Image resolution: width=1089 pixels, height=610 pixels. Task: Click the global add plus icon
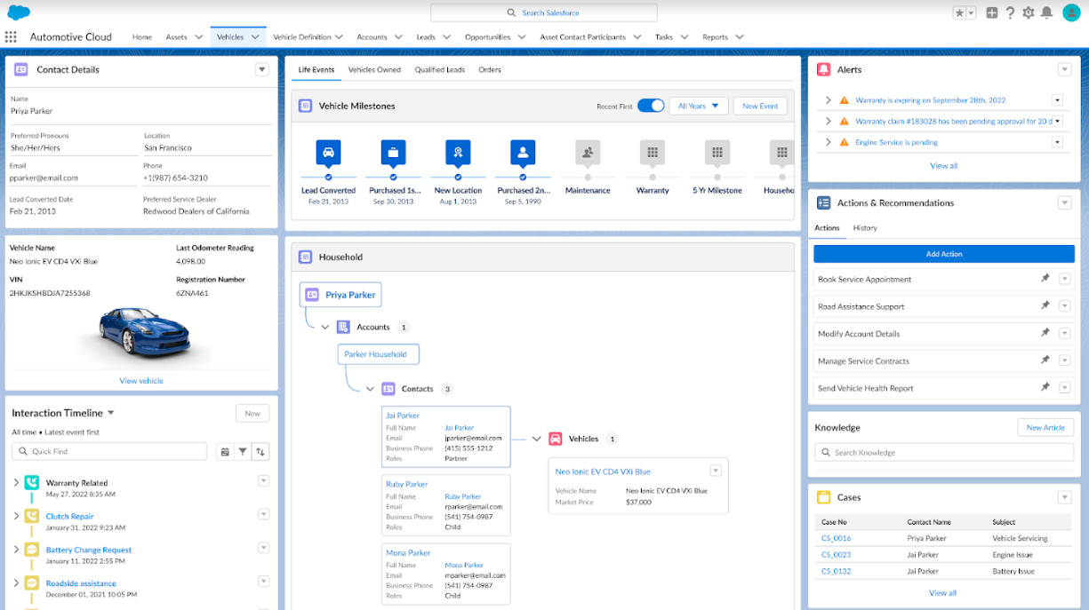992,12
